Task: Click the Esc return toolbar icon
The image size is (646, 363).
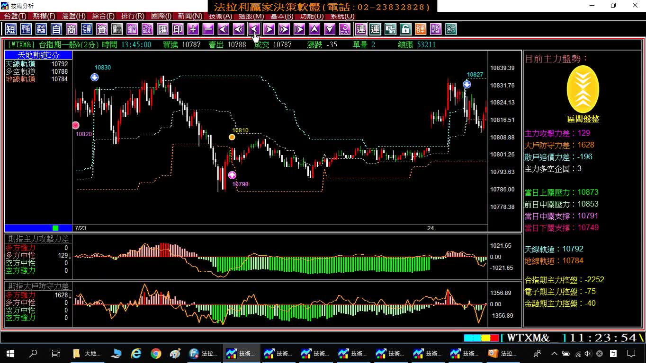Action: pyautogui.click(x=345, y=29)
